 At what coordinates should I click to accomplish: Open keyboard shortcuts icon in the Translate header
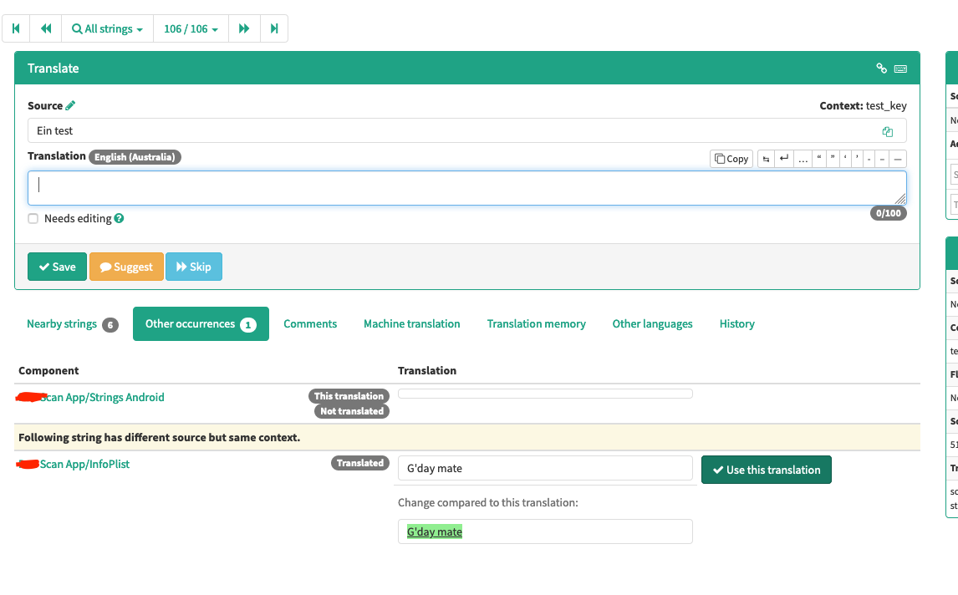tap(900, 69)
